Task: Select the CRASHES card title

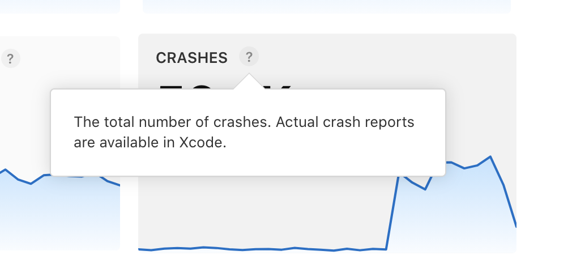Action: [191, 58]
